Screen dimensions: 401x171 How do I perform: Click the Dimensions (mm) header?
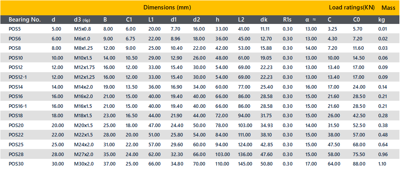[167, 7]
